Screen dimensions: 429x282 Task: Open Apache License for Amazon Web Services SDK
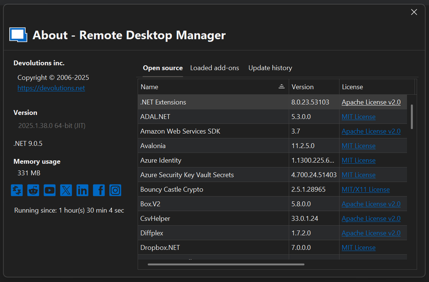tap(371, 131)
